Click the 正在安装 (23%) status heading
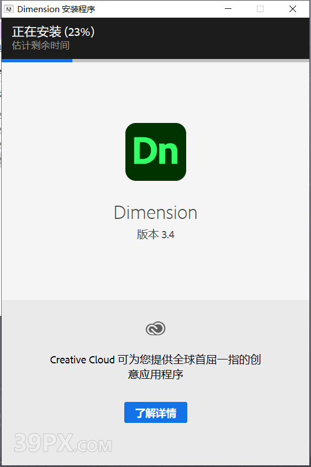This screenshot has width=311, height=467. (54, 32)
